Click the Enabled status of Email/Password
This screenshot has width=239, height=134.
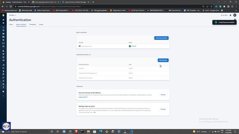click(133, 46)
